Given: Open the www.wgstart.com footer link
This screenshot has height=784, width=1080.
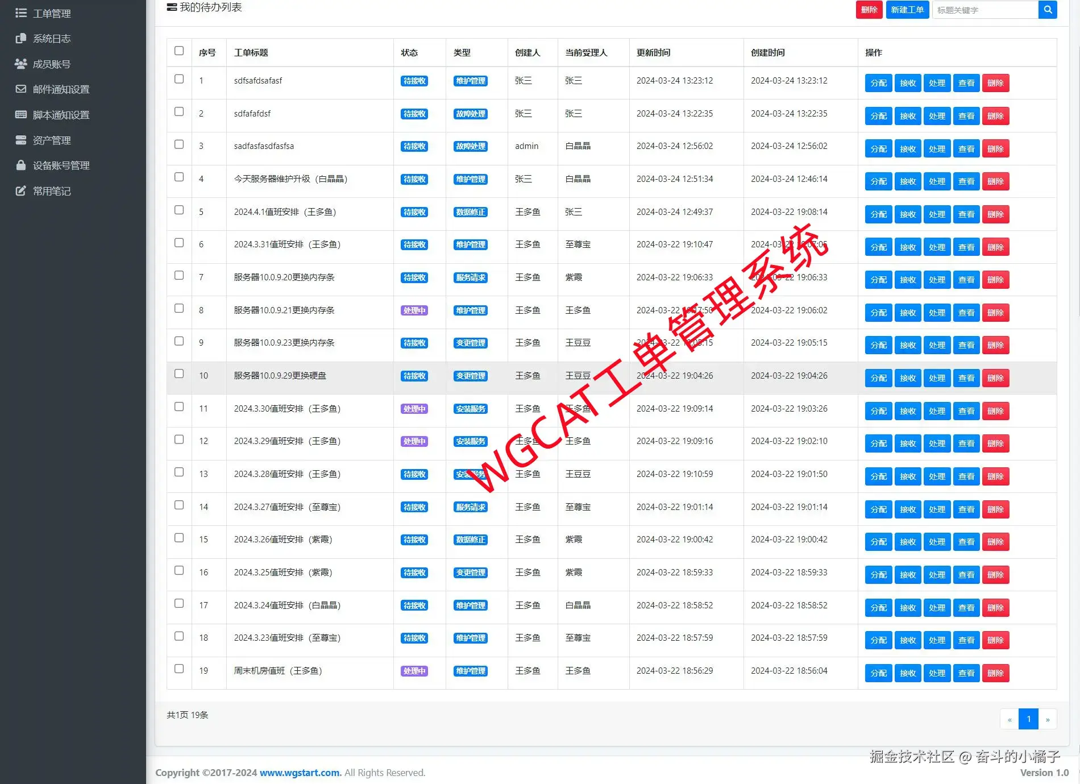Looking at the screenshot, I should tap(301, 773).
